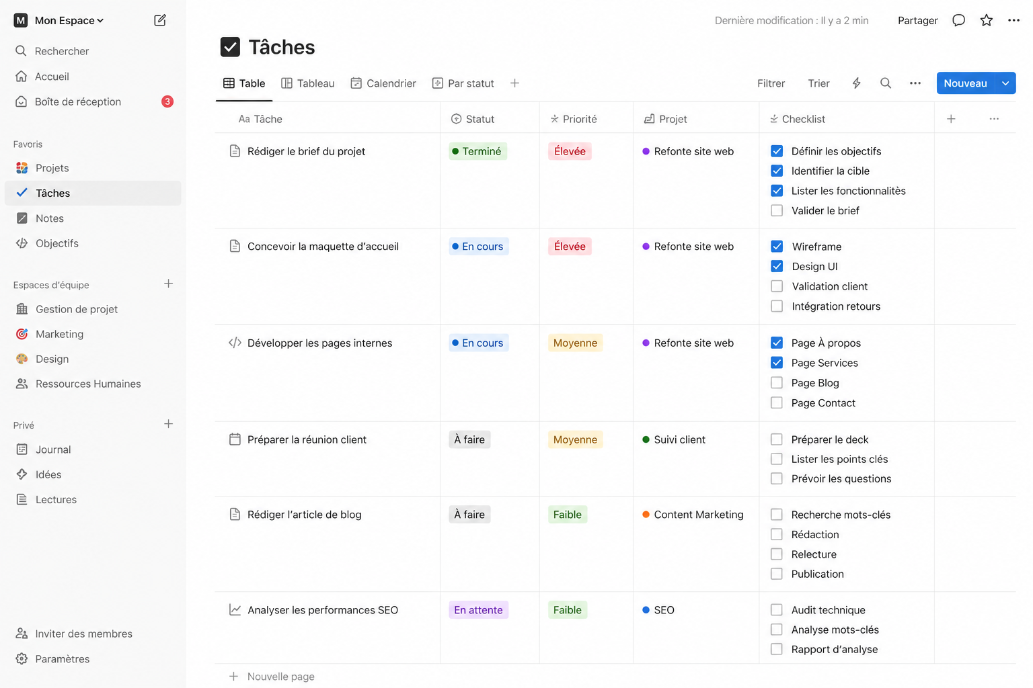This screenshot has height=688, width=1033.
Task: Click the Priorité column property icon
Action: [x=555, y=118]
